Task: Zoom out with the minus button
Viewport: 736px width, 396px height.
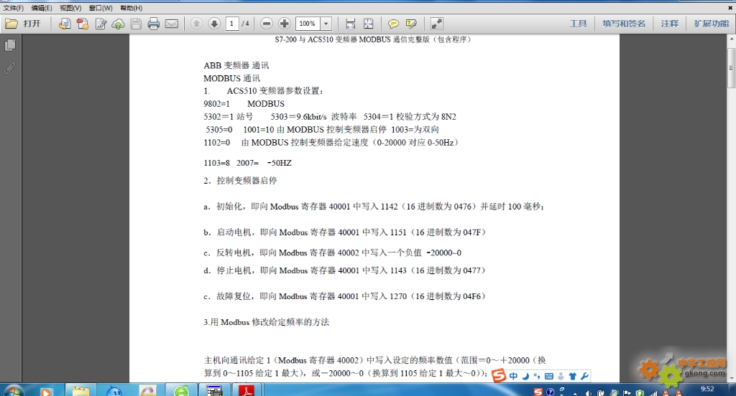Action: 267,24
